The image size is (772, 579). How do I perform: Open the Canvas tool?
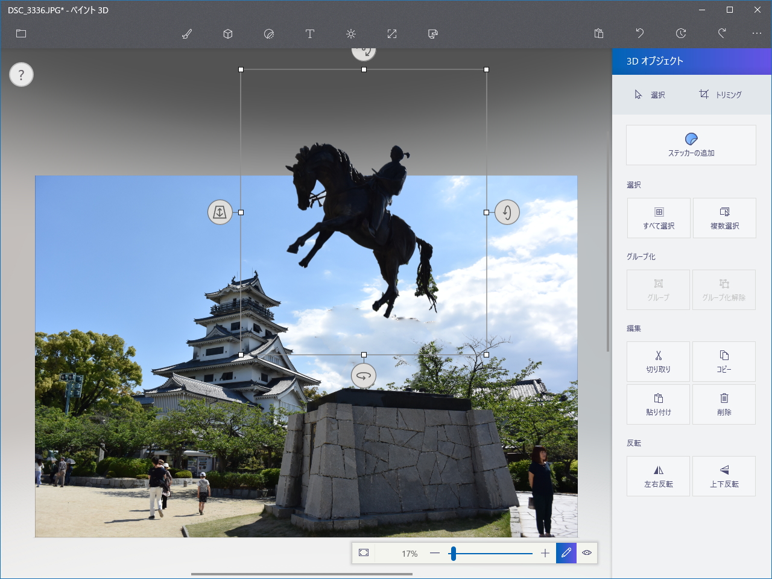tap(392, 34)
